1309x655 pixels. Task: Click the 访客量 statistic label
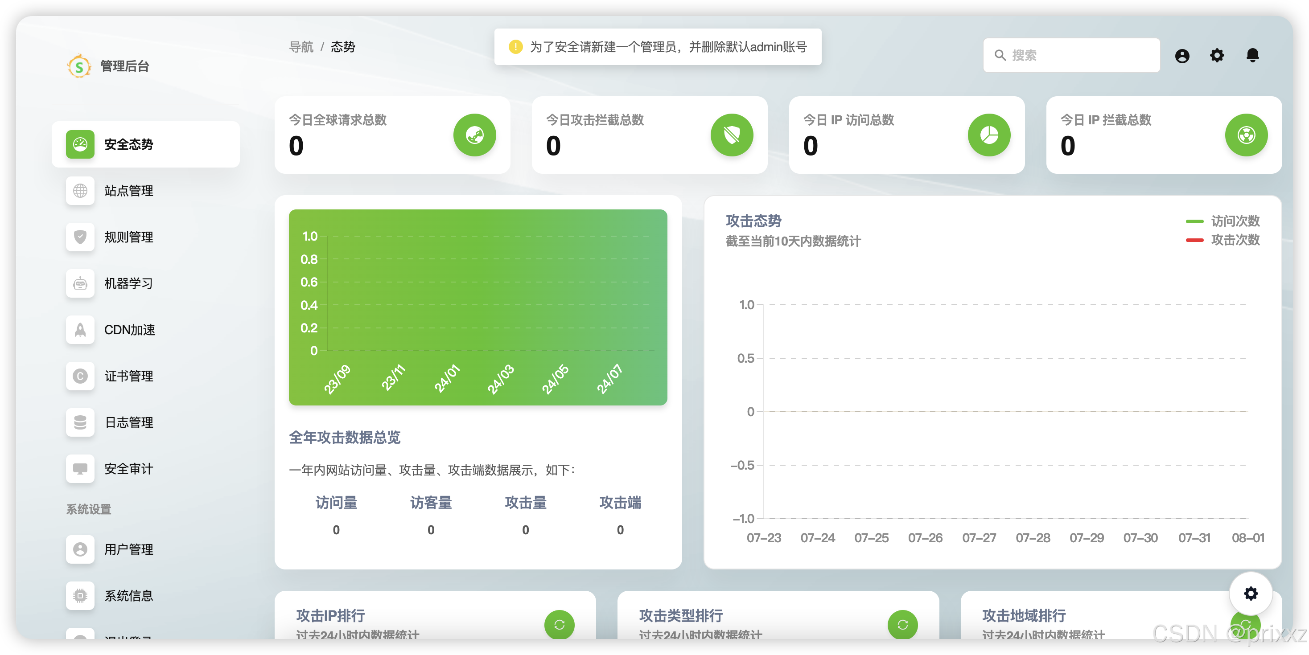pos(431,503)
